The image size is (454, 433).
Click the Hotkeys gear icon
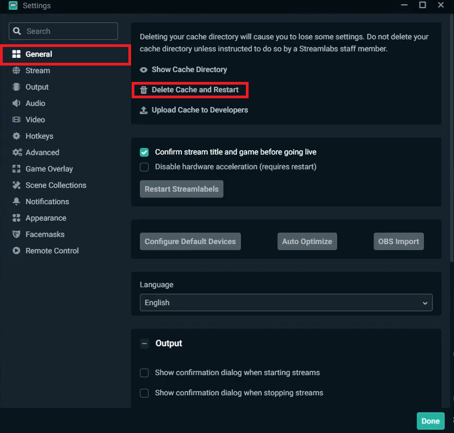16,136
